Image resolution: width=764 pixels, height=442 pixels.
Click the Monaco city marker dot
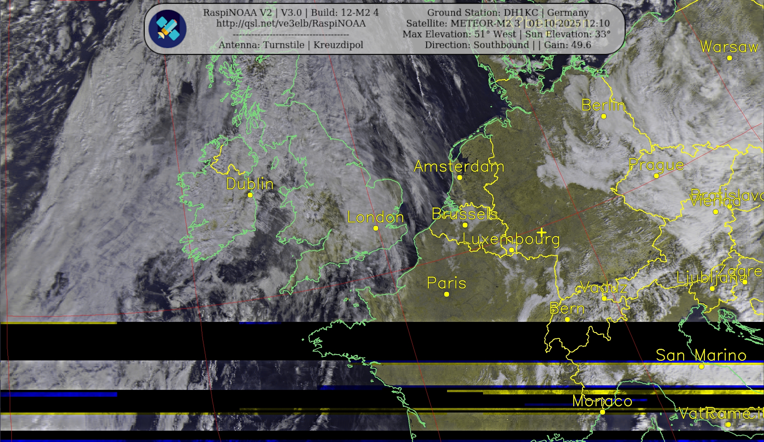pyautogui.click(x=602, y=412)
